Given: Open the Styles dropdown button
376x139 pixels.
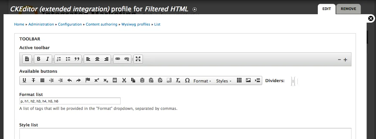Looking at the screenshot, I should tap(224, 81).
